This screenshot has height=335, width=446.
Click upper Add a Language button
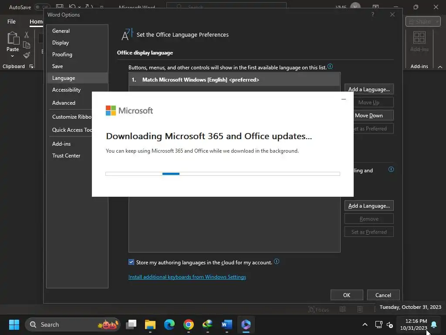tap(369, 89)
